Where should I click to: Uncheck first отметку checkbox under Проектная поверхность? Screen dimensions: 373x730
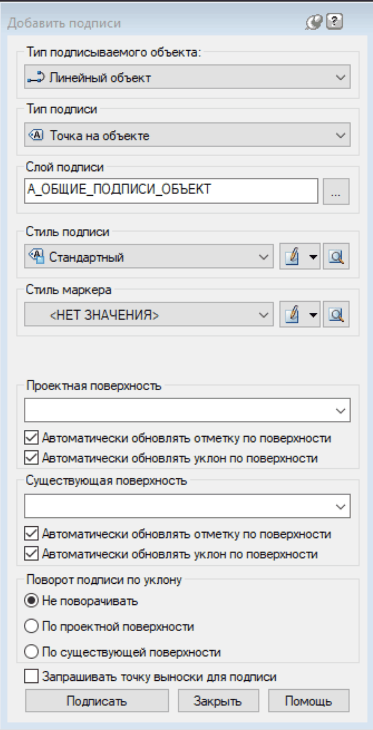click(x=31, y=437)
